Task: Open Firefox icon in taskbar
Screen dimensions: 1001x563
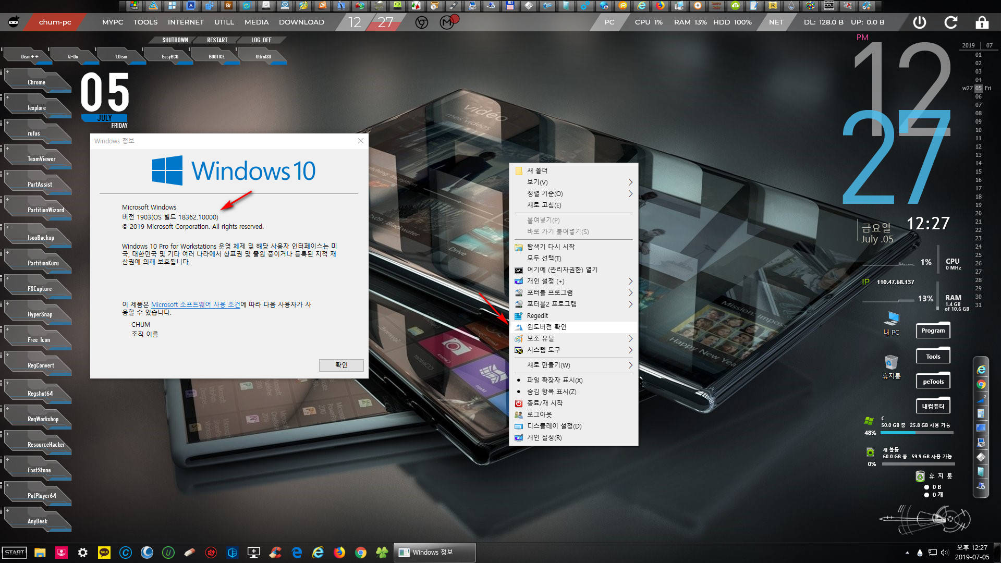Action: click(x=339, y=553)
